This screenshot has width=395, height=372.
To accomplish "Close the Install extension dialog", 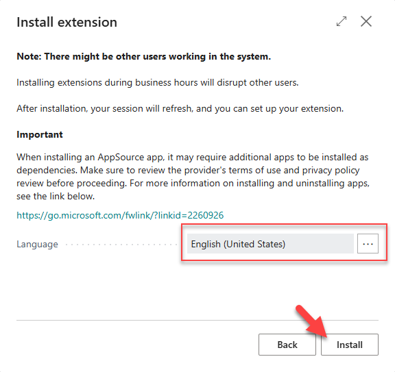I will pos(366,21).
